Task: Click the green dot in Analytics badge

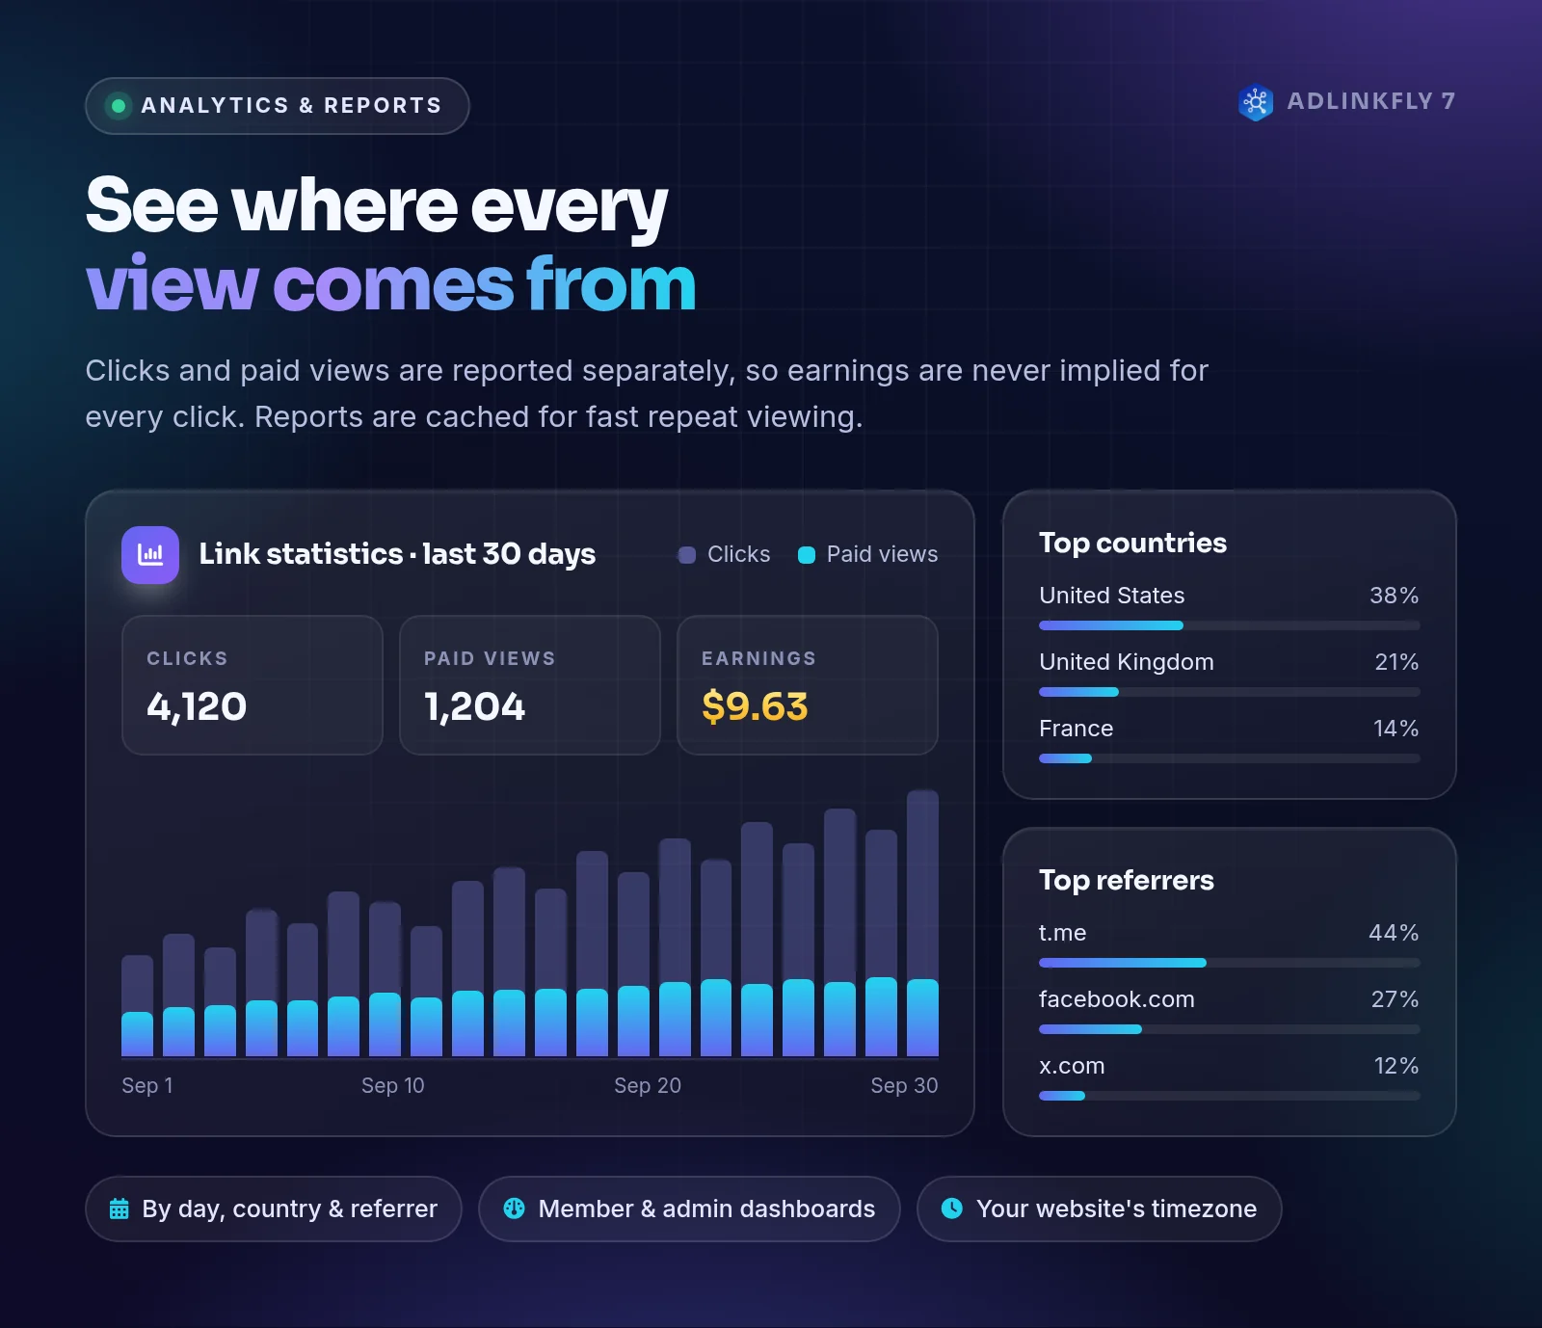Action: 119,106
